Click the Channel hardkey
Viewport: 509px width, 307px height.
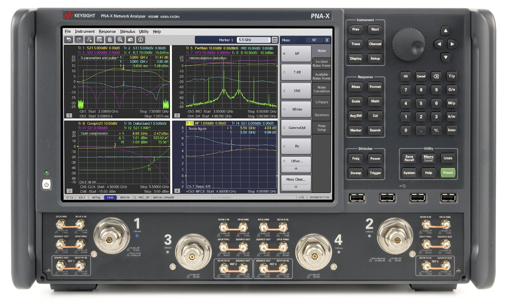point(375,44)
